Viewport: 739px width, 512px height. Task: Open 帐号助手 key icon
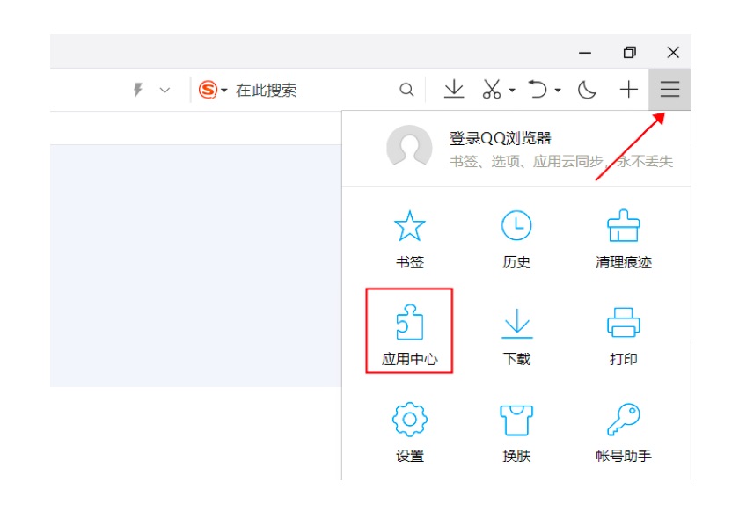tap(623, 420)
